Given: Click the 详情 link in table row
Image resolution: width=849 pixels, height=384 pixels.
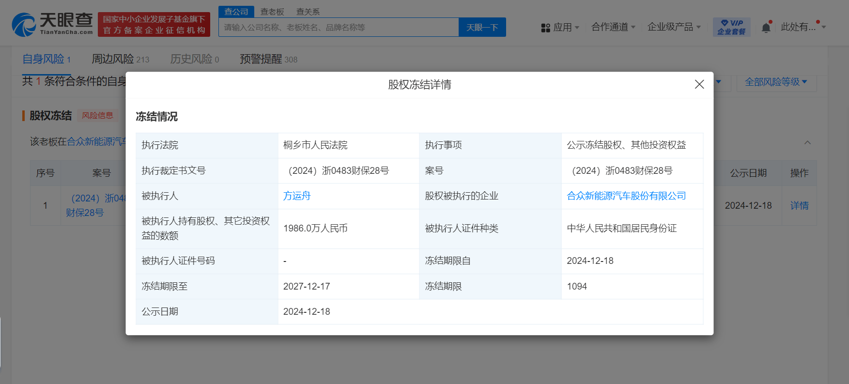Looking at the screenshot, I should (800, 206).
